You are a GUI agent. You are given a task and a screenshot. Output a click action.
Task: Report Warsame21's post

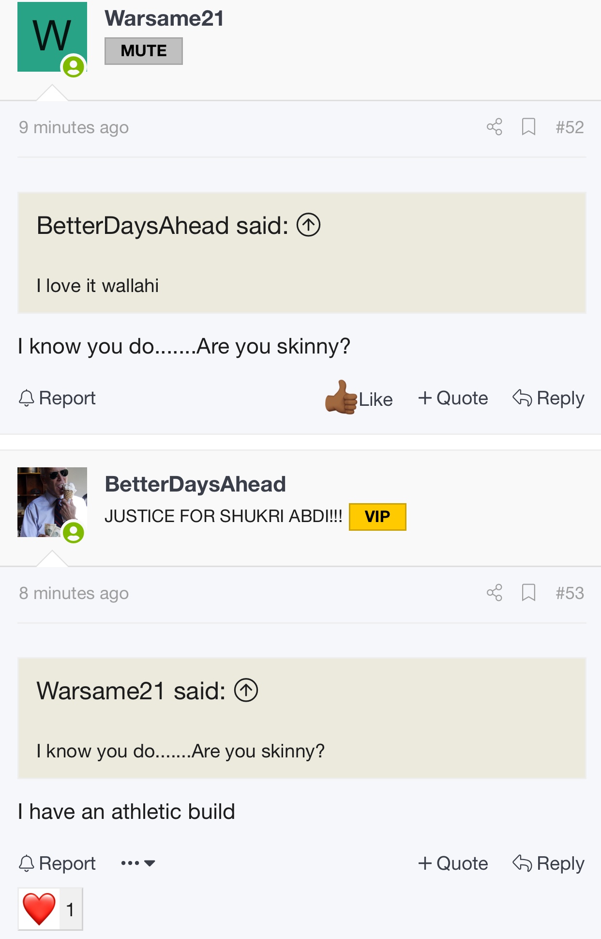[x=57, y=398]
